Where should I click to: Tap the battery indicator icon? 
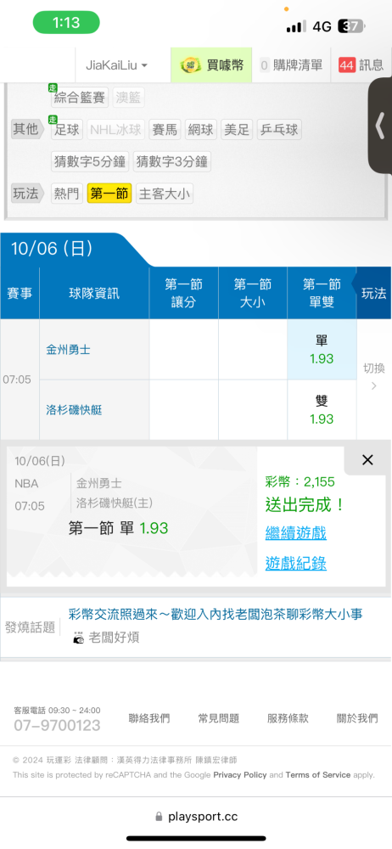point(351,26)
